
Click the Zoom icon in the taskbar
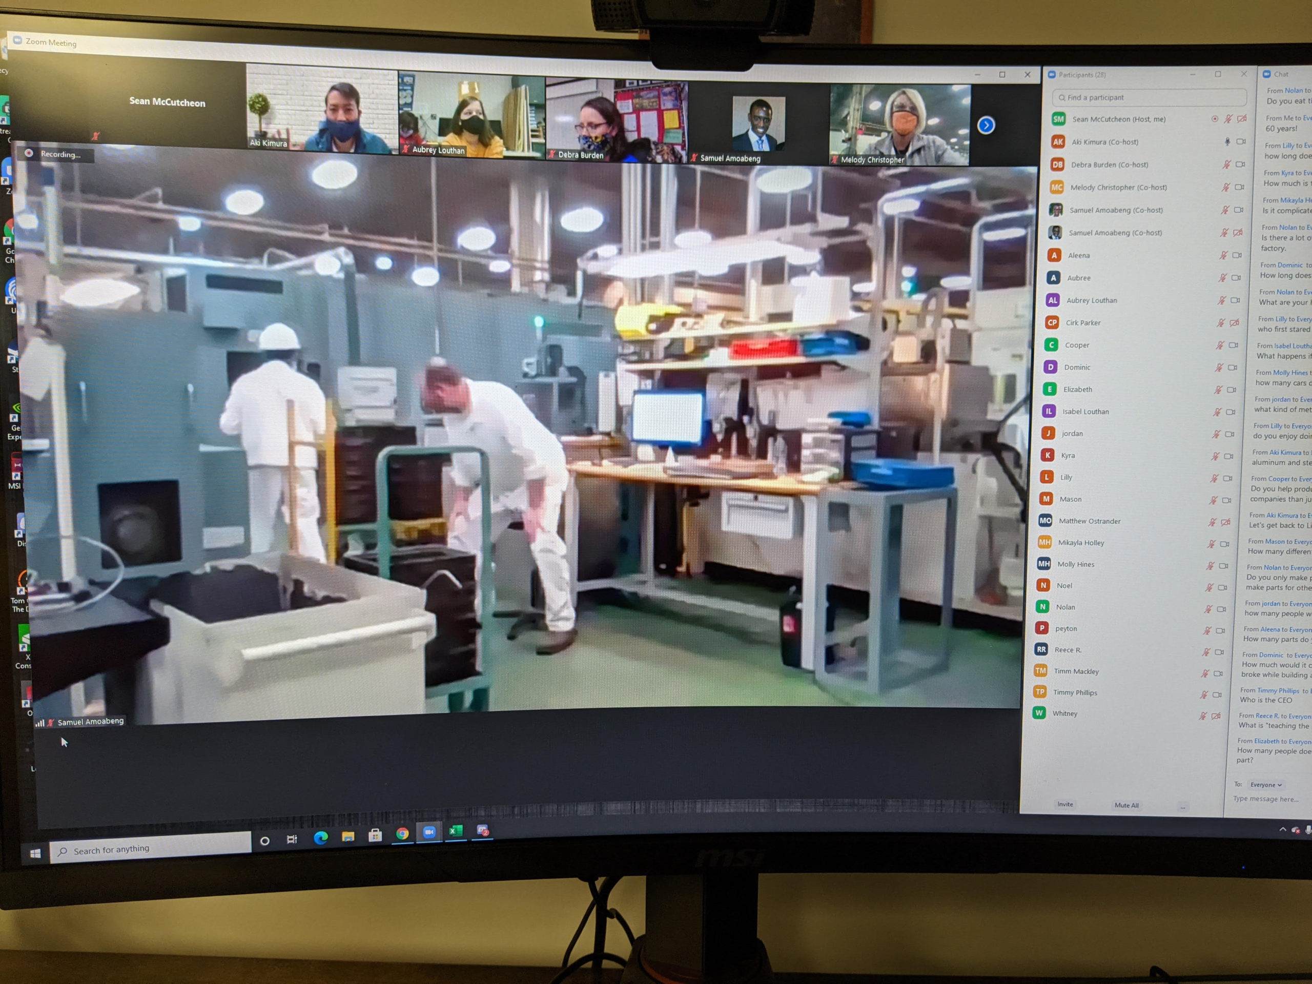coord(429,832)
